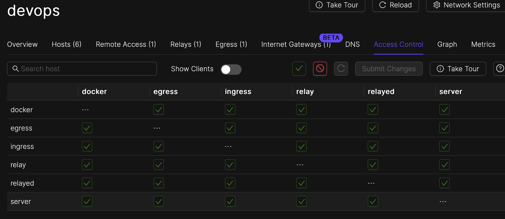This screenshot has width=505, height=219.
Task: Click the green allow-all access icon
Action: [x=299, y=68]
